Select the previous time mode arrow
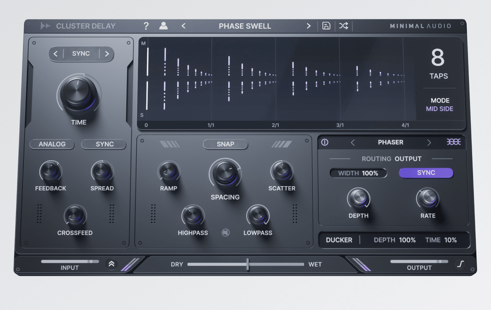This screenshot has height=310, width=491. 55,54
